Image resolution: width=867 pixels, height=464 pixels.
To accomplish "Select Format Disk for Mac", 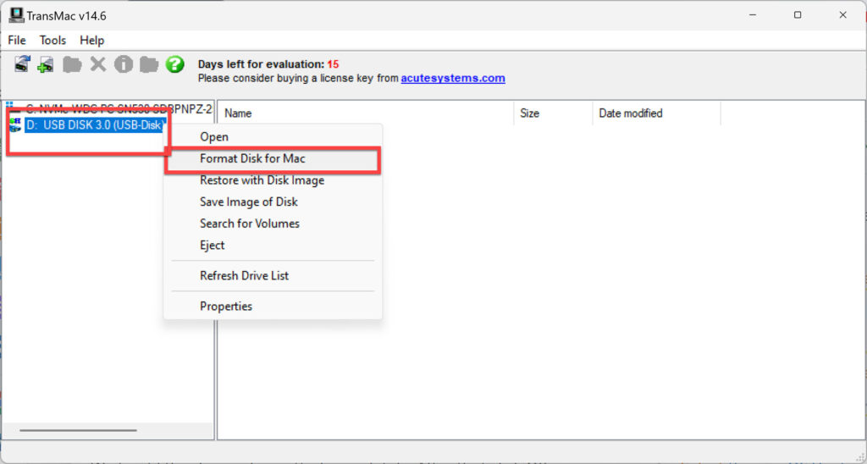I will tap(273, 158).
